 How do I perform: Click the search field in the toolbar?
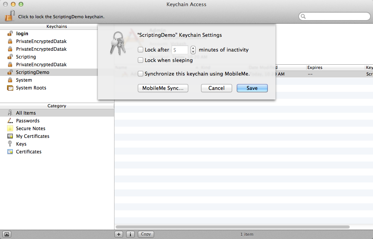[x=334, y=16]
